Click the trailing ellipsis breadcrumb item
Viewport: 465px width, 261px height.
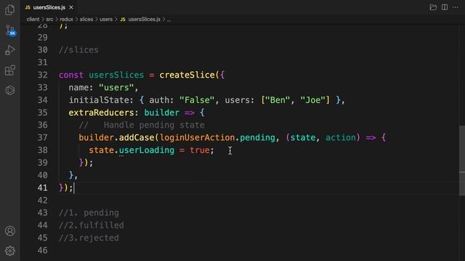tap(169, 20)
